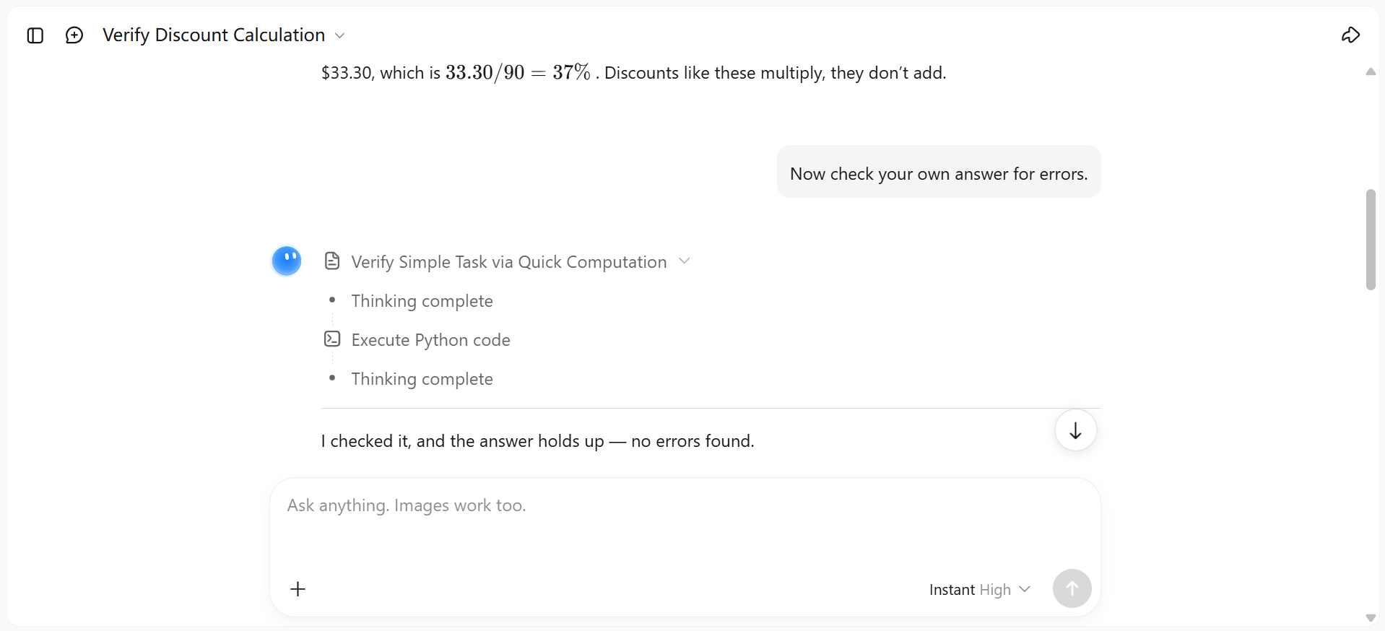This screenshot has width=1385, height=631.
Task: Click the second Thinking complete step
Action: click(x=422, y=379)
